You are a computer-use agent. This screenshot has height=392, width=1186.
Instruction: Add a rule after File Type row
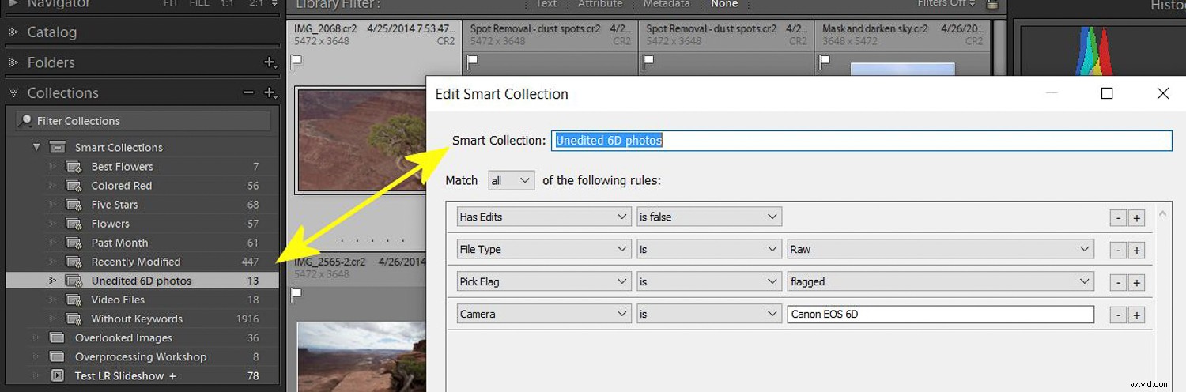(x=1137, y=251)
